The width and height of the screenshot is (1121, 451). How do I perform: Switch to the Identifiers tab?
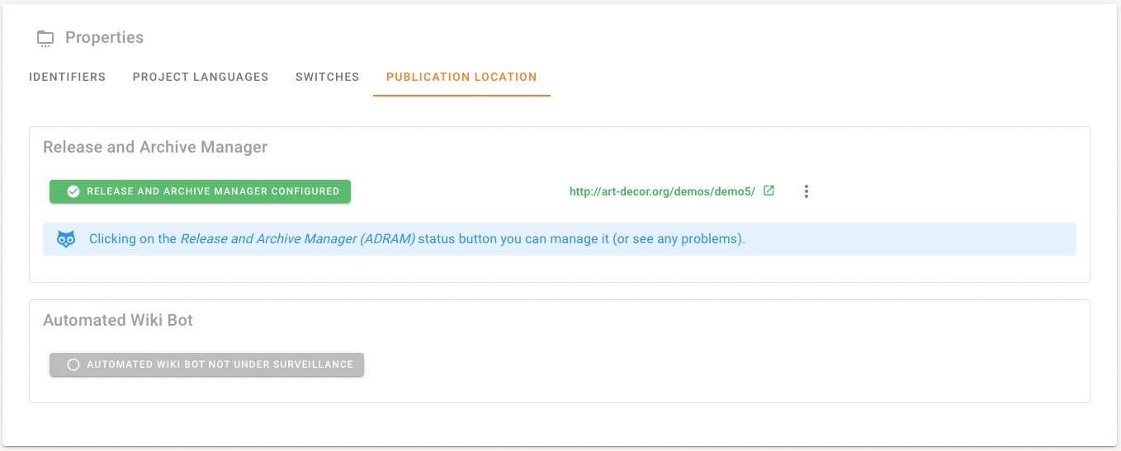(x=67, y=78)
